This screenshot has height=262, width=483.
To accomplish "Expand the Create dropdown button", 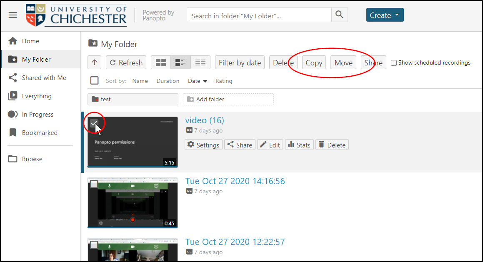I will (x=385, y=15).
